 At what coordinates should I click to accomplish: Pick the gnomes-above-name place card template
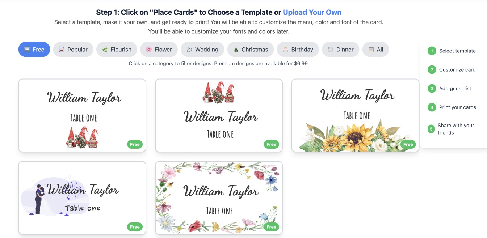[219, 115]
